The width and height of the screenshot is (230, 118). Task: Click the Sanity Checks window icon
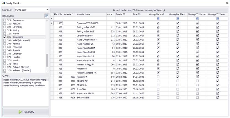(3, 3)
